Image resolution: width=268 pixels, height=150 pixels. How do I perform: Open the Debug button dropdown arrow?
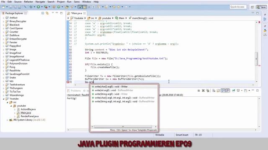34,7
